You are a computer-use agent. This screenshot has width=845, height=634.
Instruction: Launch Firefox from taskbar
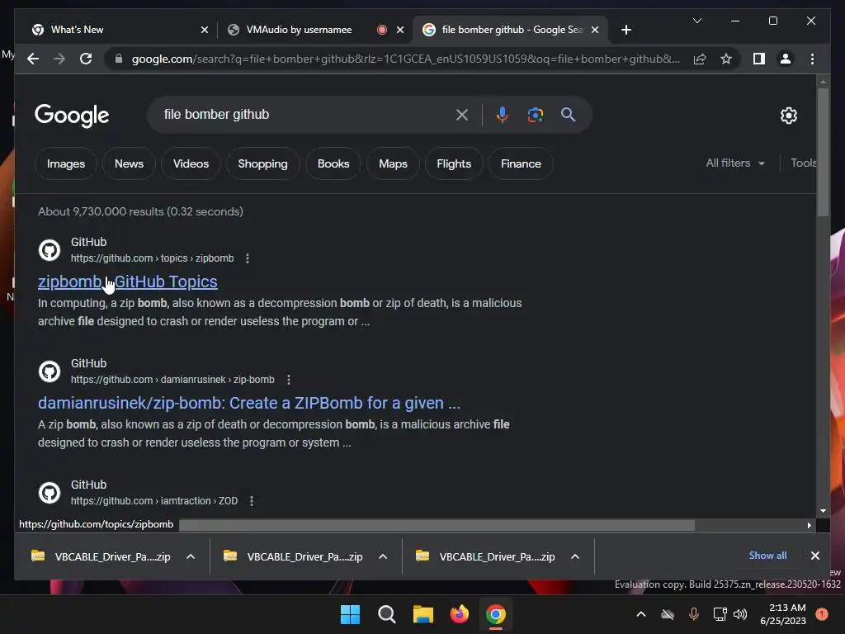(459, 614)
